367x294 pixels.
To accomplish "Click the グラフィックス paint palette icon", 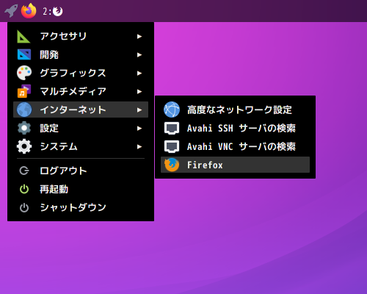I will point(24,73).
